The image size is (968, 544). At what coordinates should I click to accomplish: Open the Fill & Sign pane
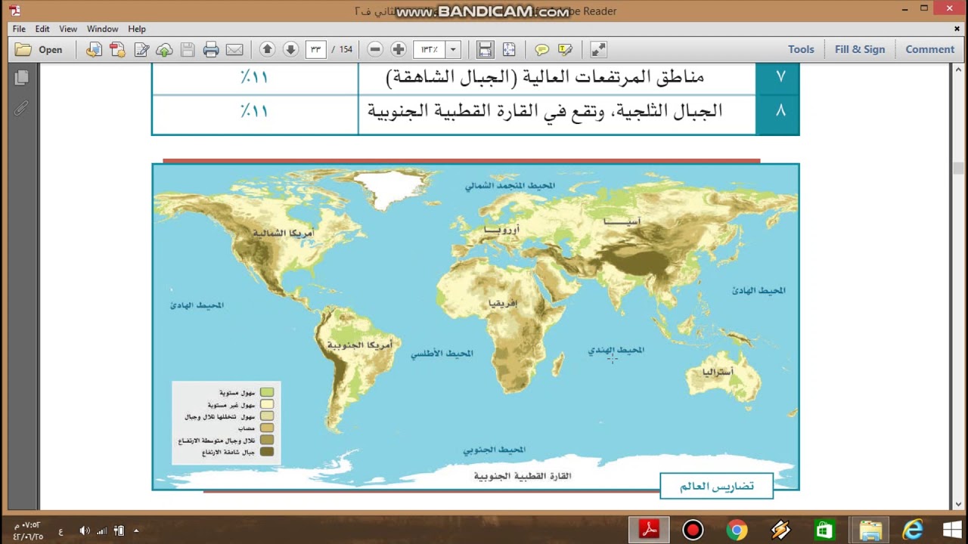pyautogui.click(x=860, y=50)
